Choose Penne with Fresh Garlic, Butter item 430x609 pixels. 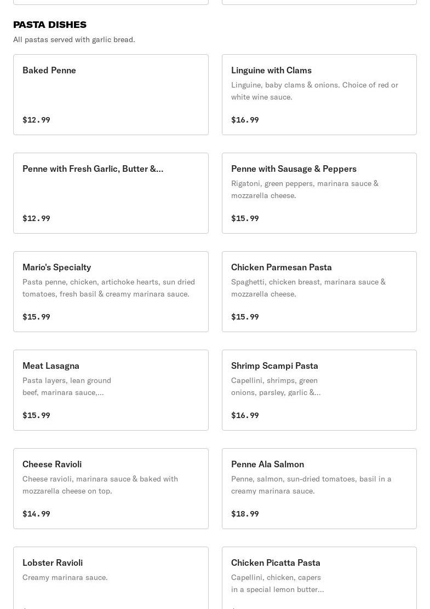[x=111, y=193]
